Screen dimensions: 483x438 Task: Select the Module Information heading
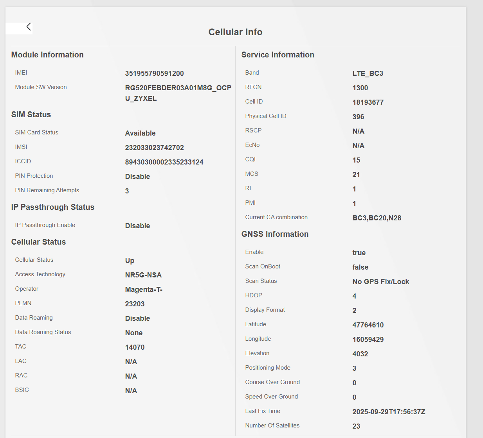tap(47, 55)
